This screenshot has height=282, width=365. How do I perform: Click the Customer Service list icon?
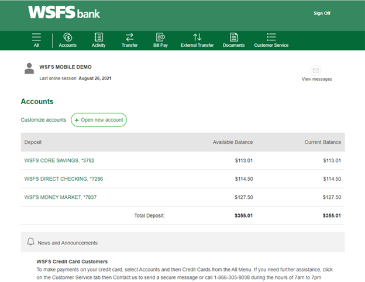point(271,37)
